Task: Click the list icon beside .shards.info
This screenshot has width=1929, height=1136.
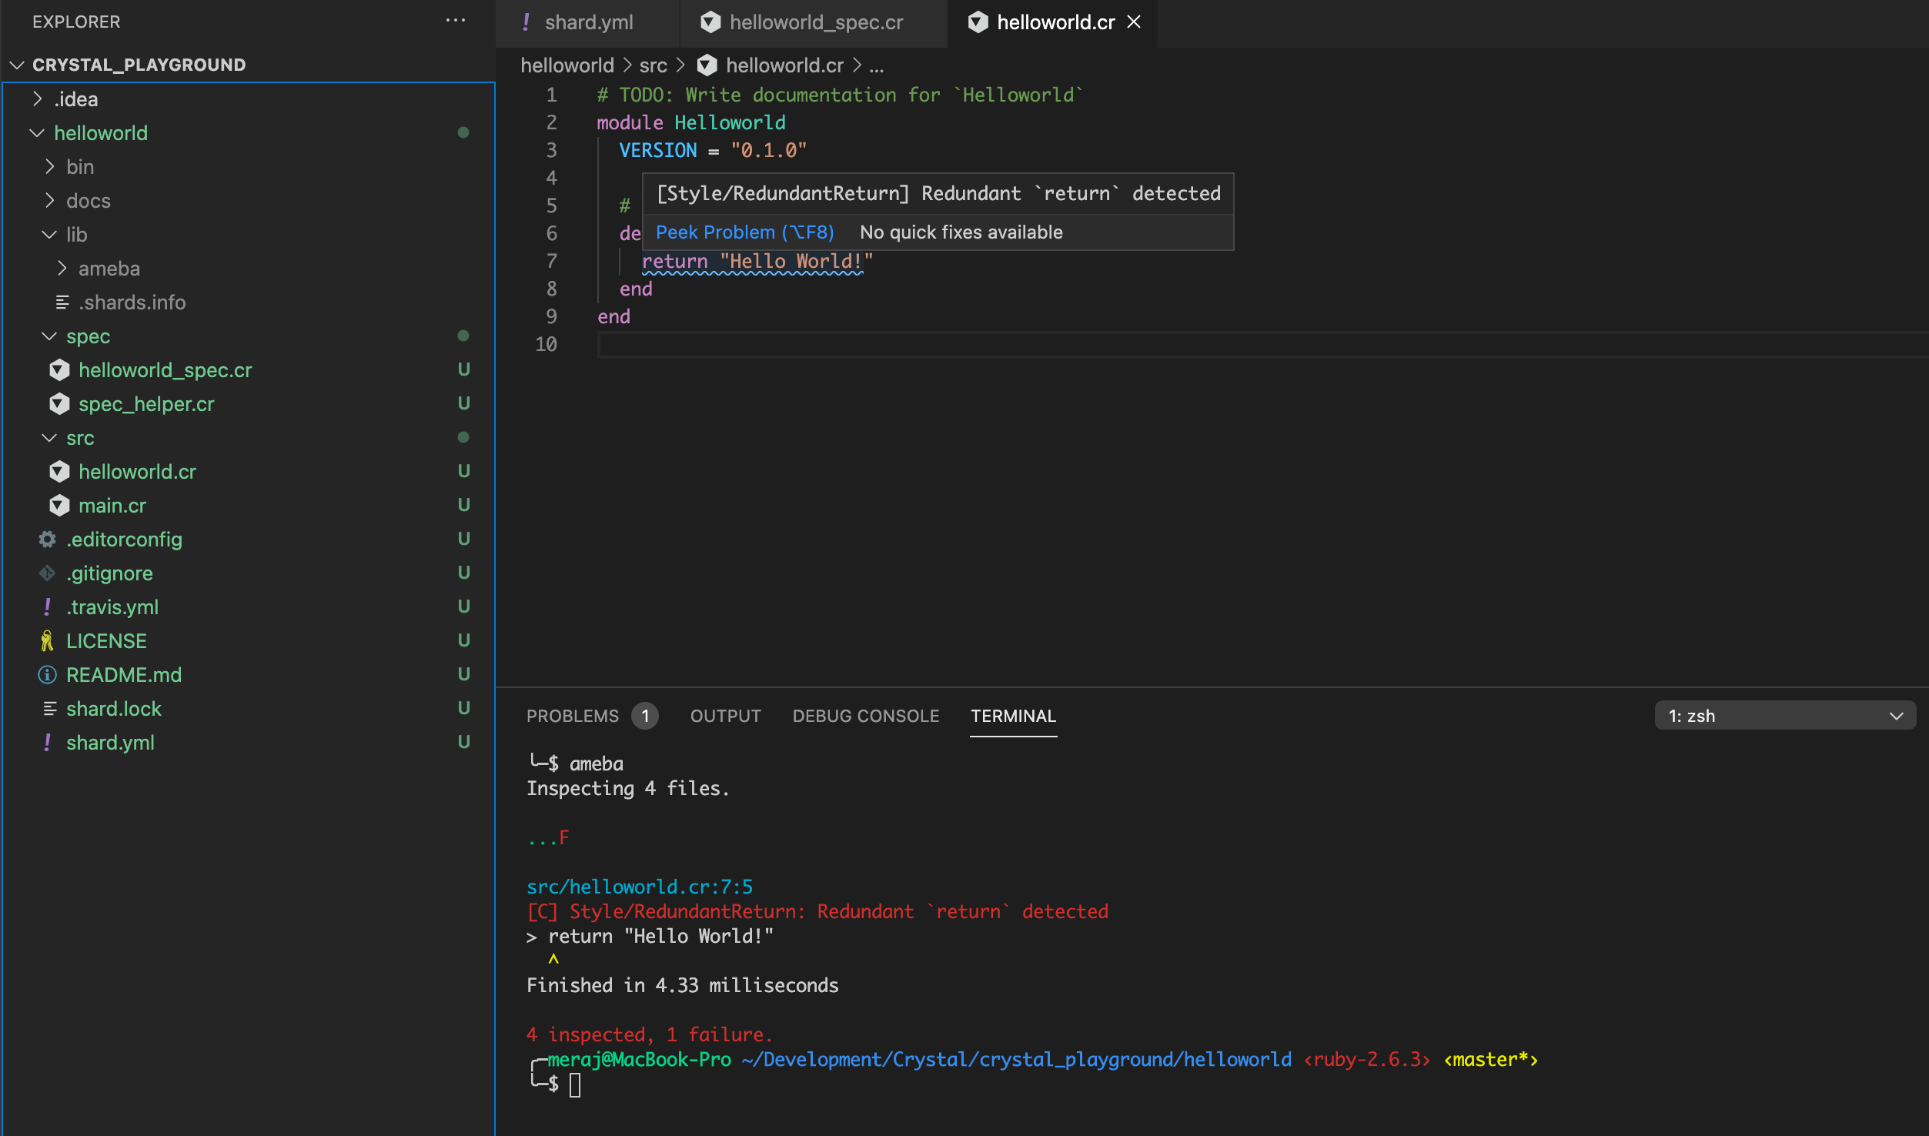Action: pyautogui.click(x=63, y=302)
